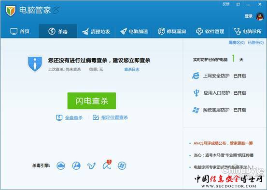This screenshot has height=190, width=267.
Task: Open the 首页 home tab
Action: pos(20,31)
